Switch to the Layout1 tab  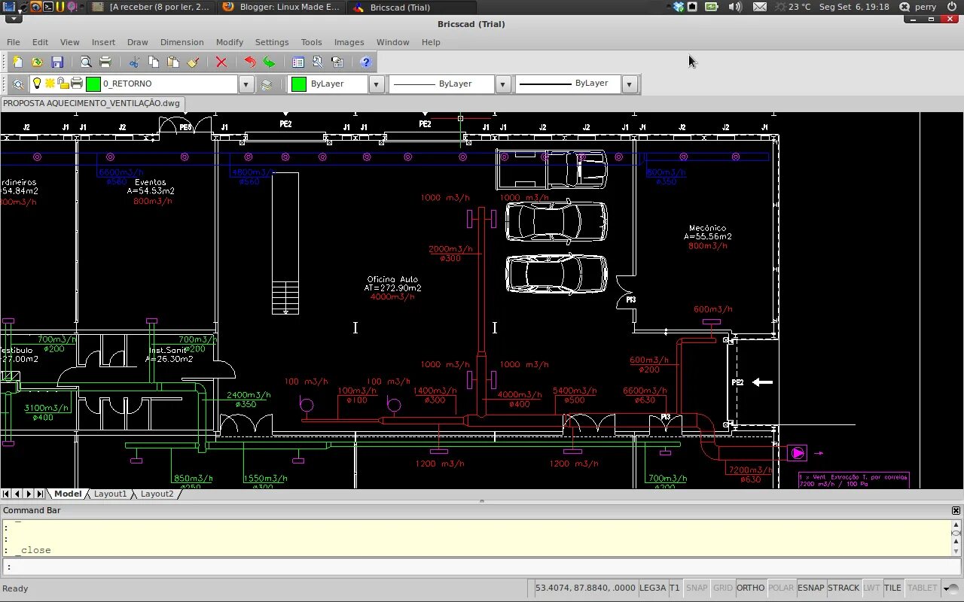pyautogui.click(x=110, y=494)
